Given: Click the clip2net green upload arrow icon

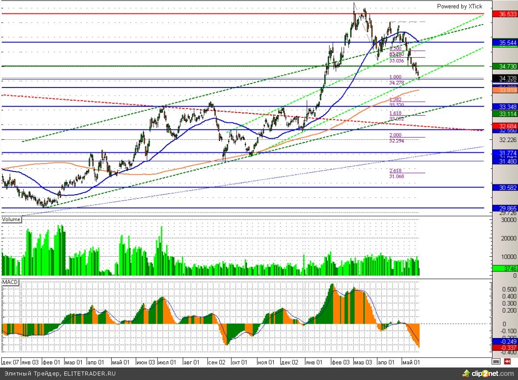Looking at the screenshot, I should pos(467,373).
